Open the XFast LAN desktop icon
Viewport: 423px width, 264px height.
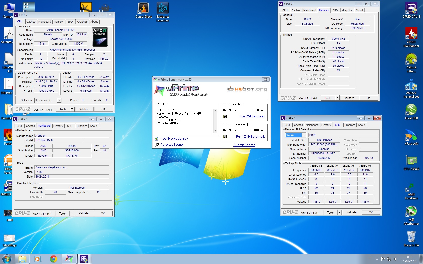coord(411,137)
